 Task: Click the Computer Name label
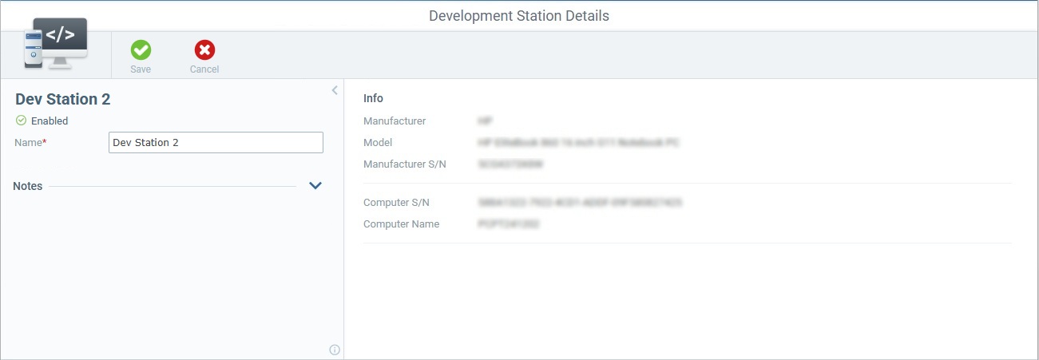(401, 224)
